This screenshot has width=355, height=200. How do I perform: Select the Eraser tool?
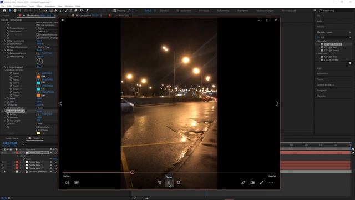click(x=76, y=11)
